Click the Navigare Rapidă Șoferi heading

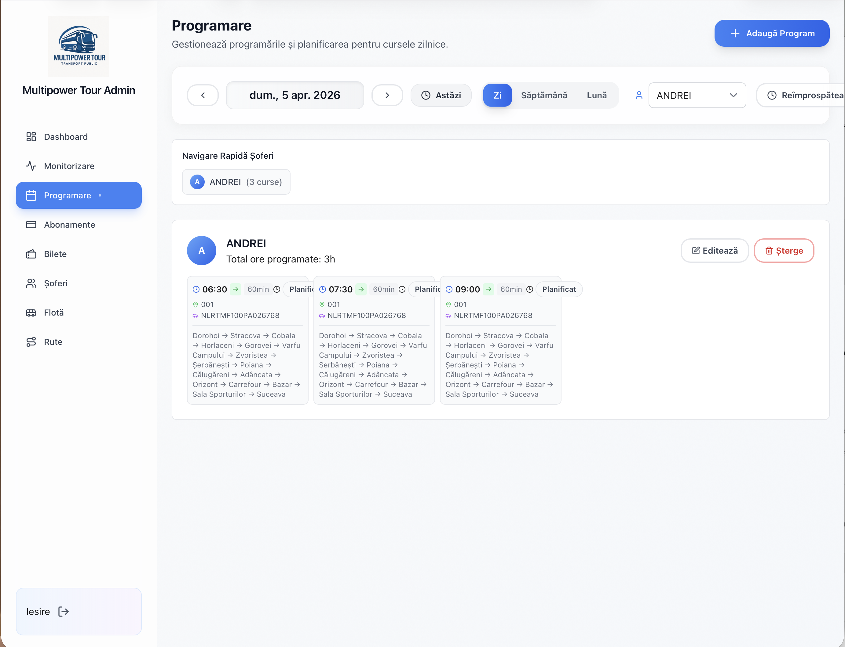tap(227, 156)
